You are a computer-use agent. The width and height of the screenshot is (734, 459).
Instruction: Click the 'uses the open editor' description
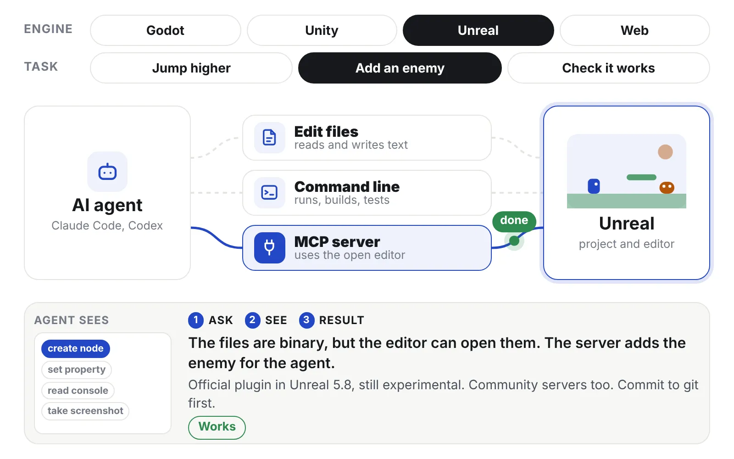(350, 255)
